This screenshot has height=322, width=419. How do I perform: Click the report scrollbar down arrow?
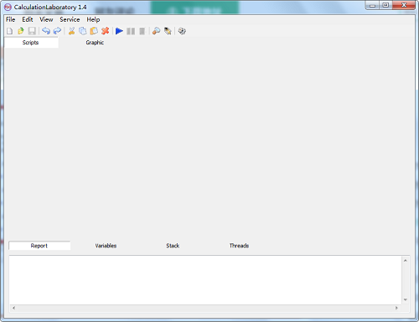[x=406, y=300]
